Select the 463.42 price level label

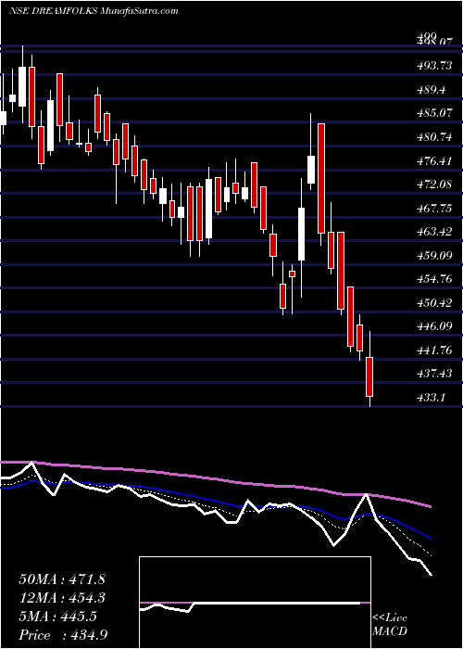tap(433, 232)
